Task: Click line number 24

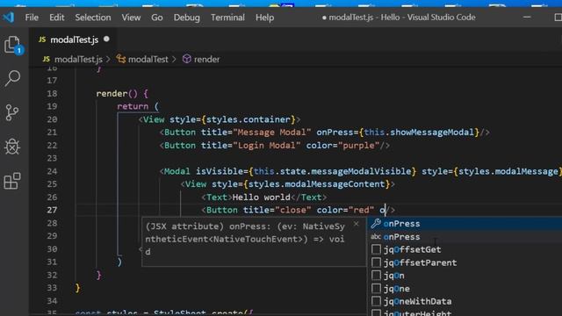Action: click(x=52, y=171)
